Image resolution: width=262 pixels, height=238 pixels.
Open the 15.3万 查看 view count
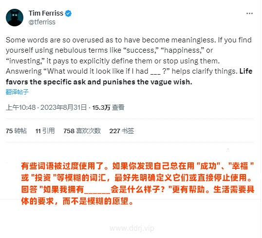(108, 107)
